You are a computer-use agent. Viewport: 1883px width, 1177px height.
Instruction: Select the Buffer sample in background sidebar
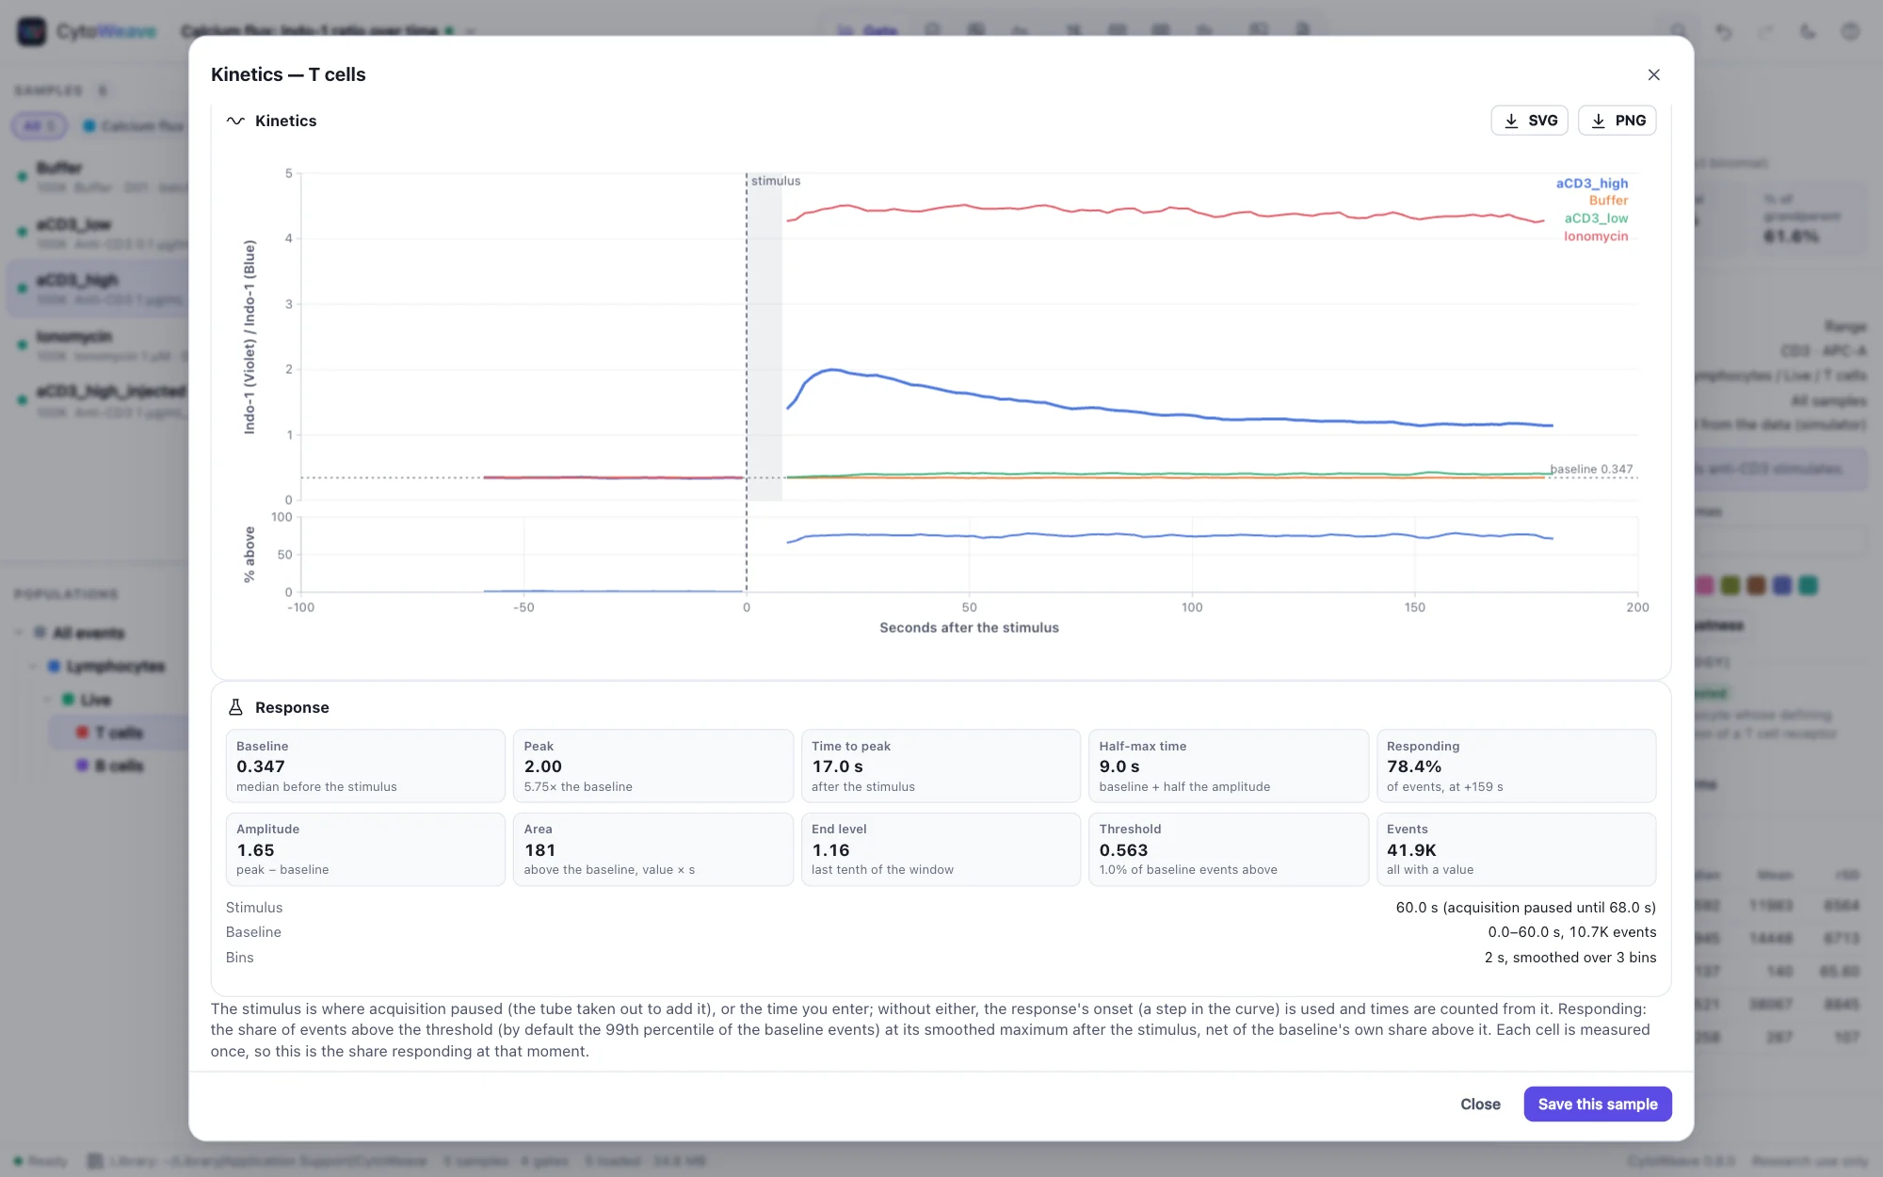99,176
